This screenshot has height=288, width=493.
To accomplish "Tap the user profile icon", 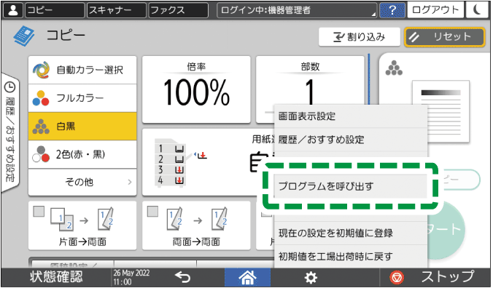I will point(13,10).
